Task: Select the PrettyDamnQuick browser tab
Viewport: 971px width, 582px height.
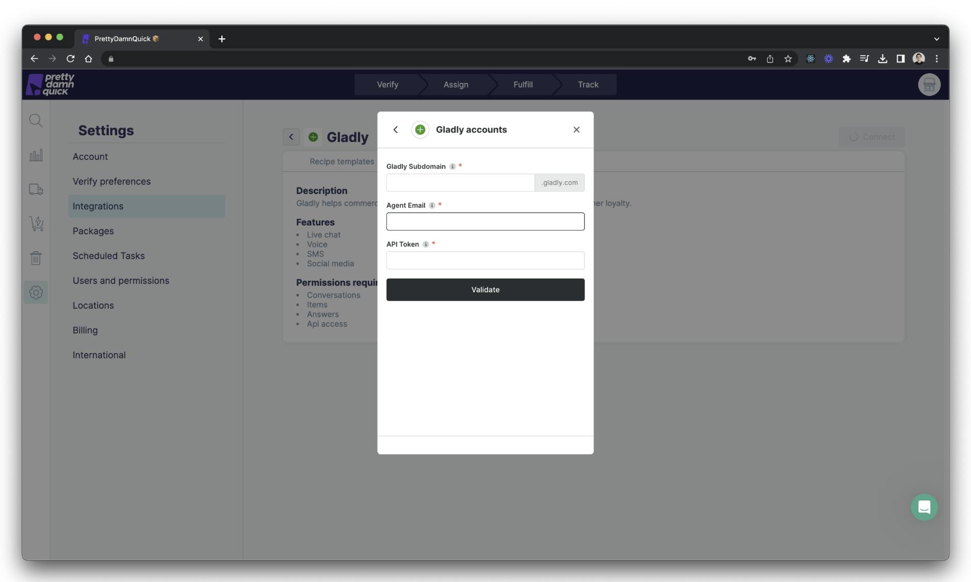Action: (x=142, y=39)
